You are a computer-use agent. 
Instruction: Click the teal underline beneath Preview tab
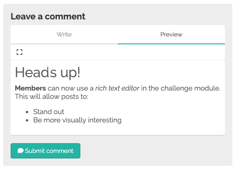[x=171, y=44]
